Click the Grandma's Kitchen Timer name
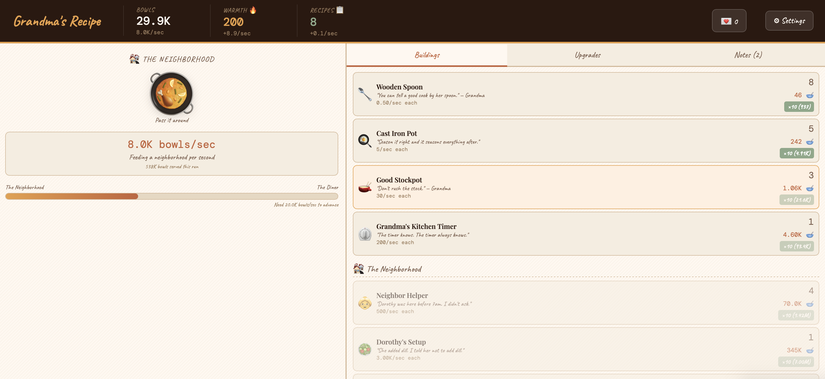This screenshot has width=825, height=379. (x=416, y=226)
